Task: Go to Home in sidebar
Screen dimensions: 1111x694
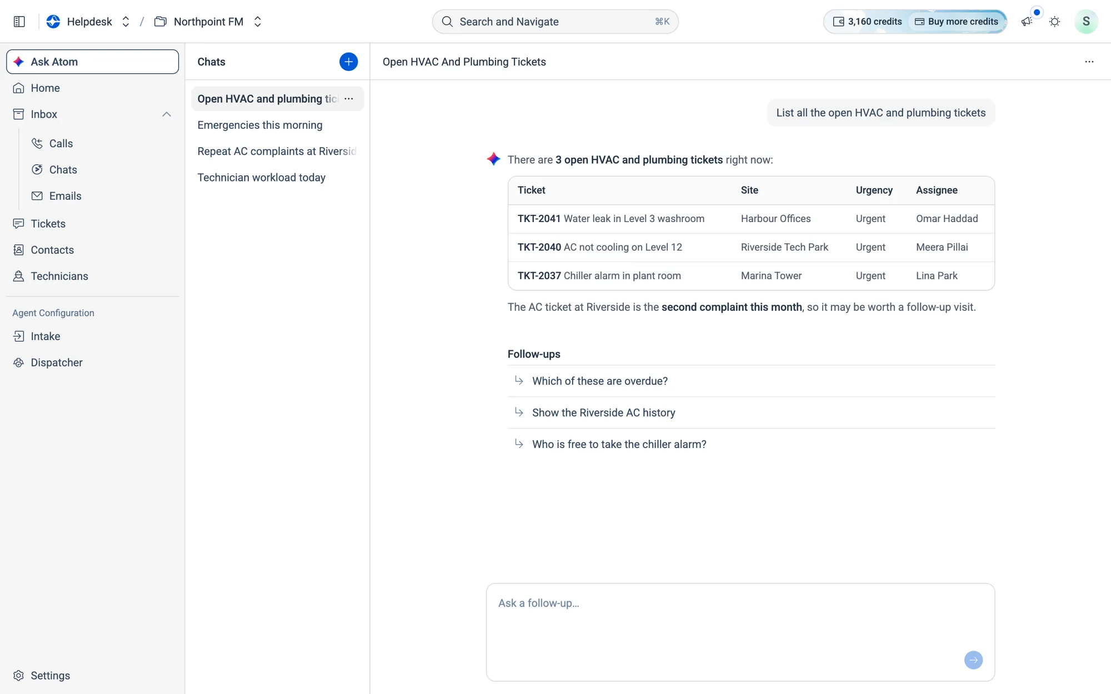Action: [x=93, y=88]
